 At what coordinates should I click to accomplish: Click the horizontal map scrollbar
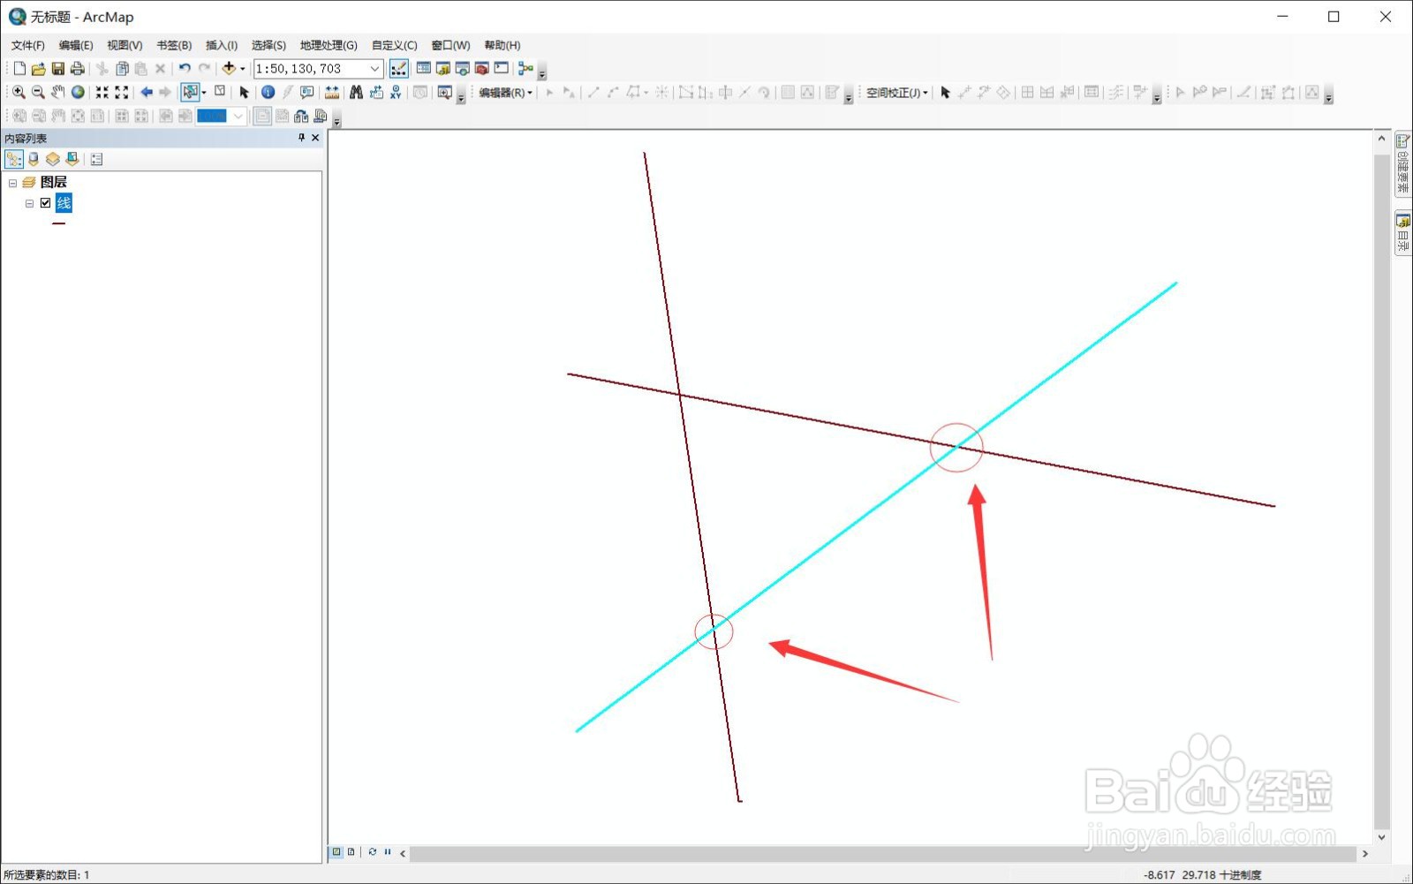[x=882, y=853]
